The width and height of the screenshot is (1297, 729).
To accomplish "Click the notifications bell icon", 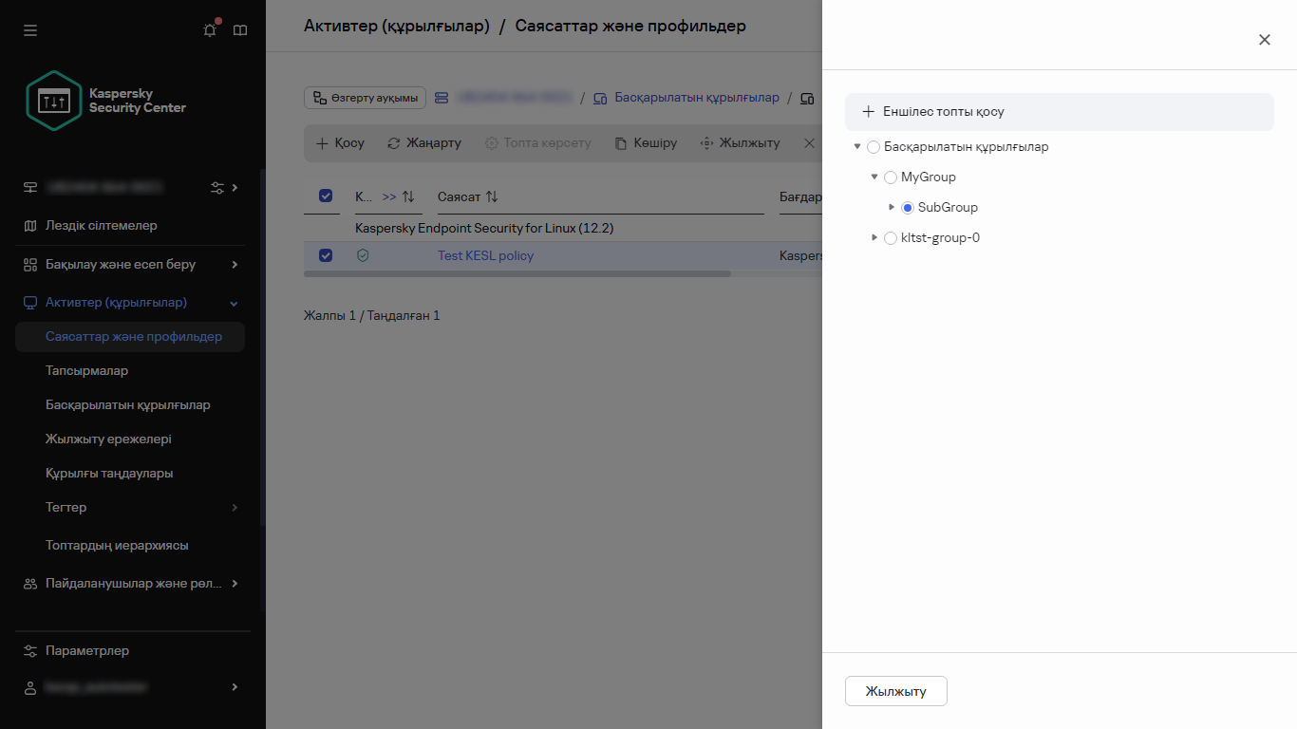I will click(x=210, y=30).
